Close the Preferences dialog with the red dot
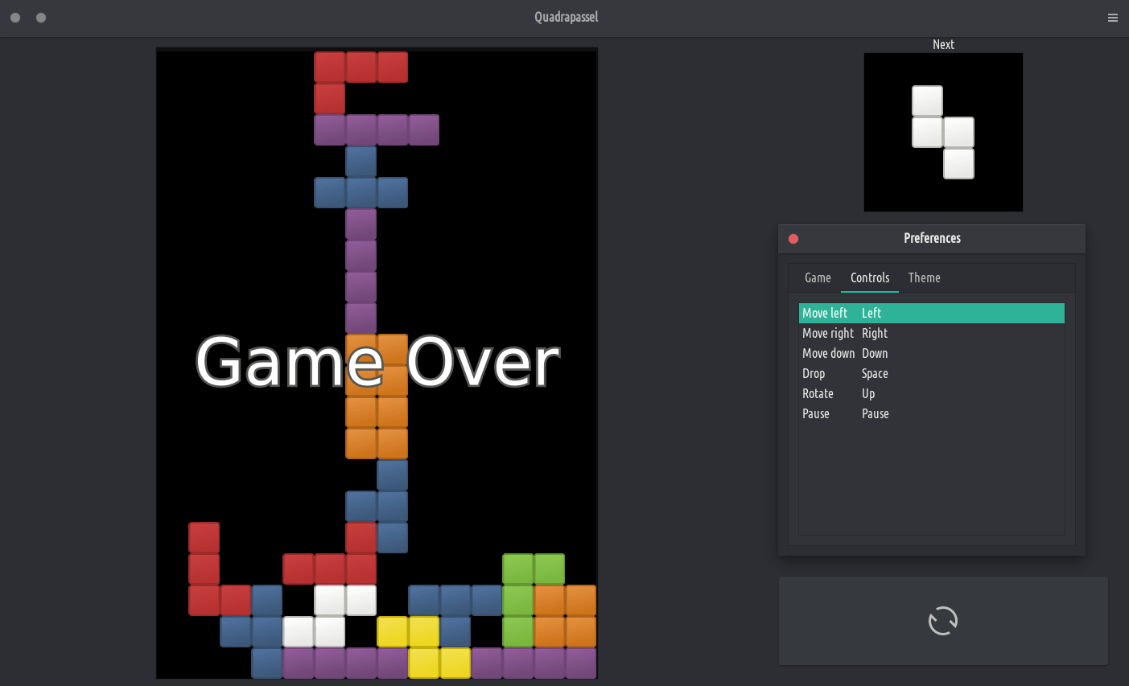 tap(793, 239)
